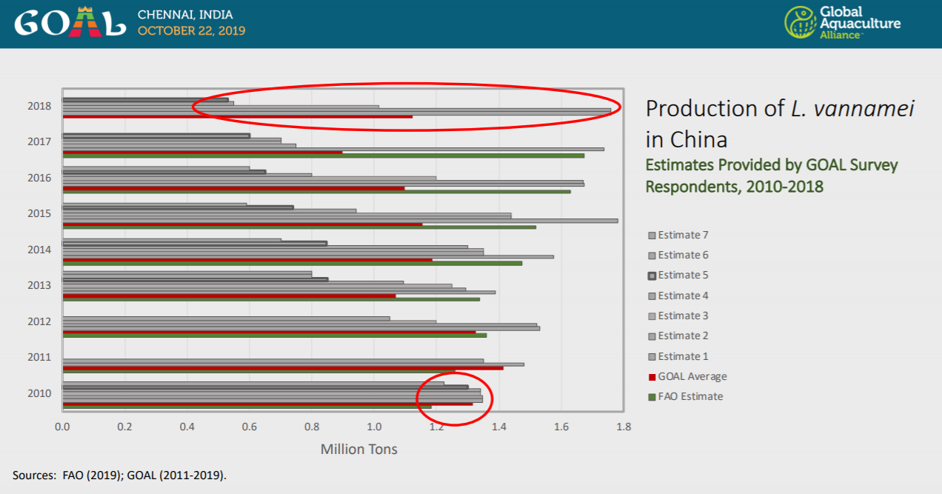Click the October 22, 2019 date text

pos(191,31)
